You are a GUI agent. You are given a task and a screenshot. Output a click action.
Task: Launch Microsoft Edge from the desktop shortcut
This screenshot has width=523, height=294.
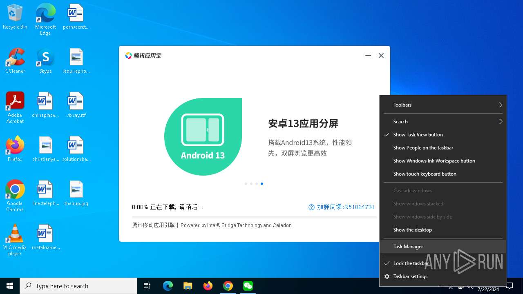coord(45,19)
